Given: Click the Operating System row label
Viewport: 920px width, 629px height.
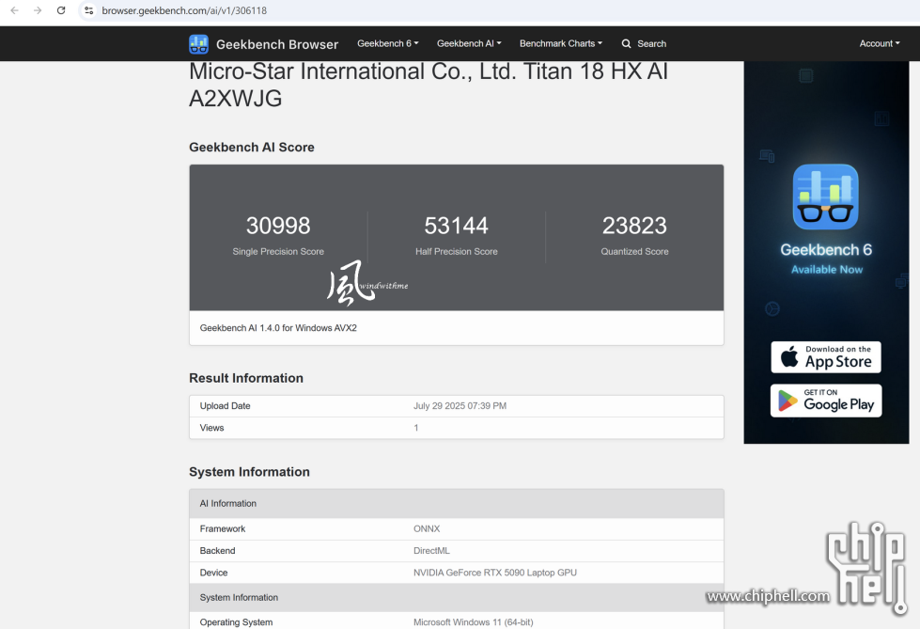Looking at the screenshot, I should tap(237, 622).
